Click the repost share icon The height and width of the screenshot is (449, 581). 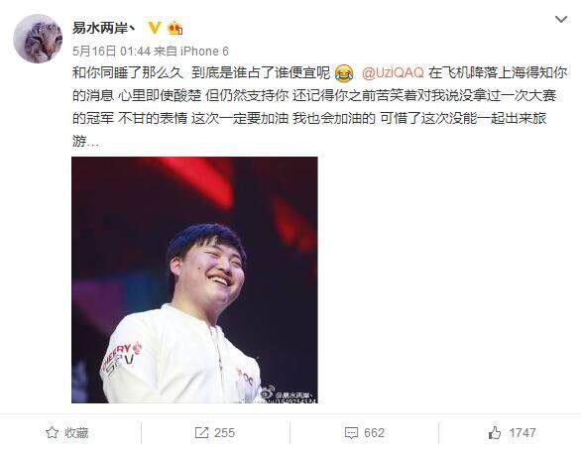[x=201, y=433]
